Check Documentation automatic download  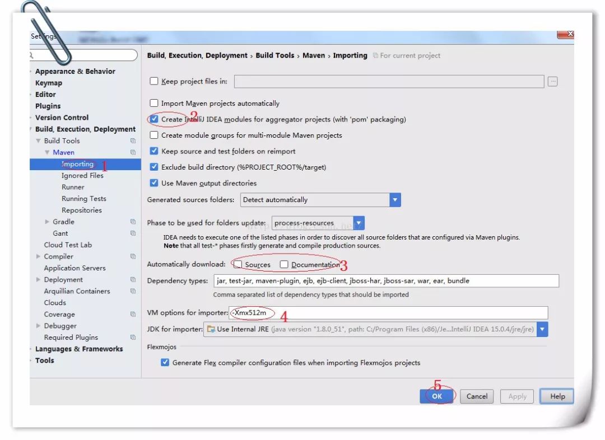(284, 264)
